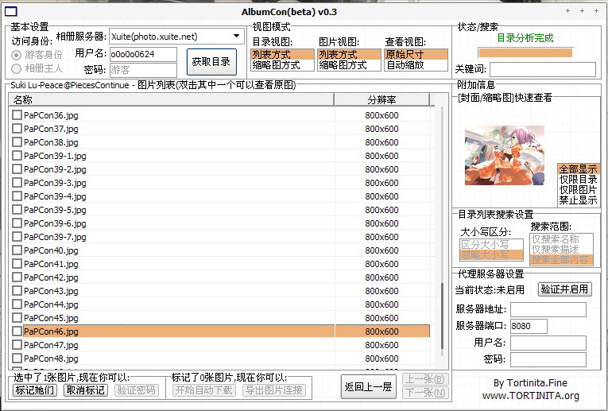This screenshot has width=608, height=411.
Task: Click 忽略大小写 in the search settings
Action: point(492,255)
